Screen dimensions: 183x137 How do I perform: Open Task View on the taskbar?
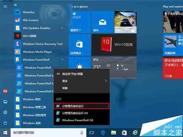(x=92, y=133)
